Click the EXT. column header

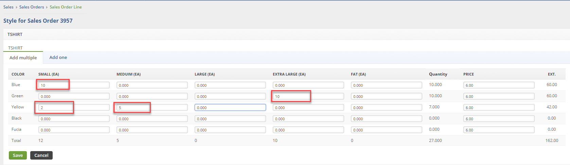(x=552, y=74)
